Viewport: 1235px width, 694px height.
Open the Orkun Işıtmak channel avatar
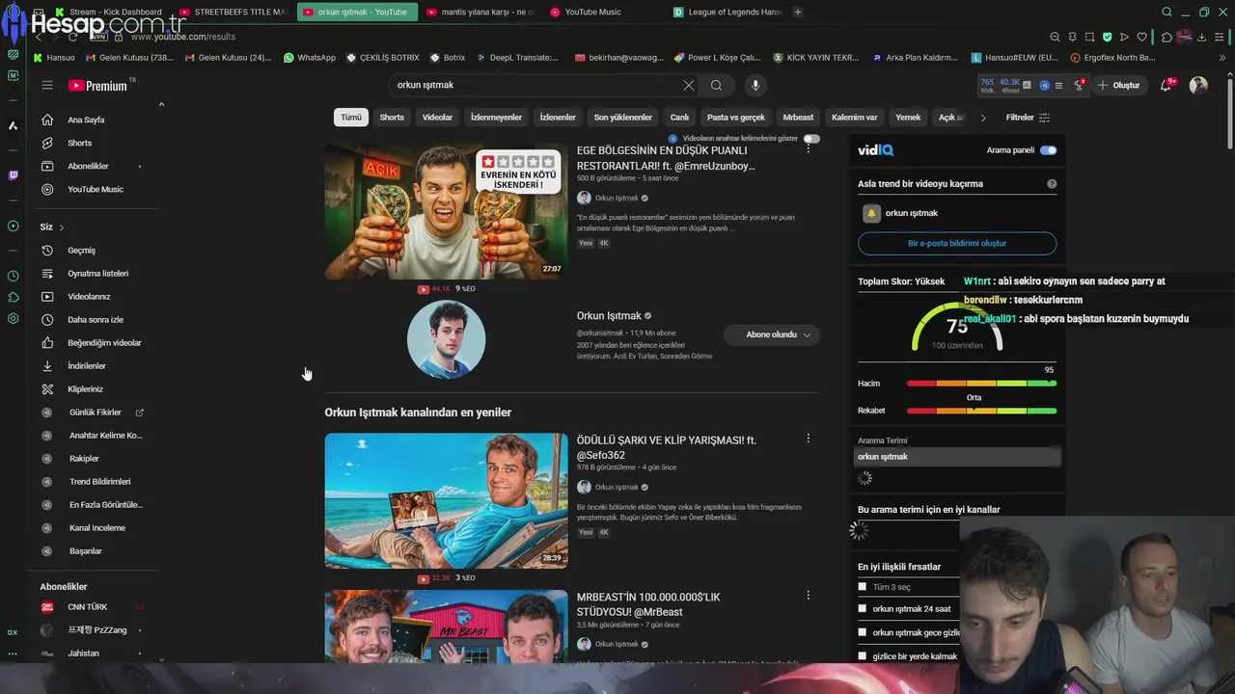pyautogui.click(x=446, y=339)
